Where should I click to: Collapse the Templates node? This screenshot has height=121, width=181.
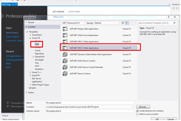pyautogui.click(x=27, y=32)
